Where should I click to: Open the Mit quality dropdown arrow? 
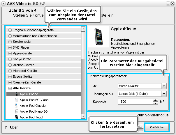[164, 86]
